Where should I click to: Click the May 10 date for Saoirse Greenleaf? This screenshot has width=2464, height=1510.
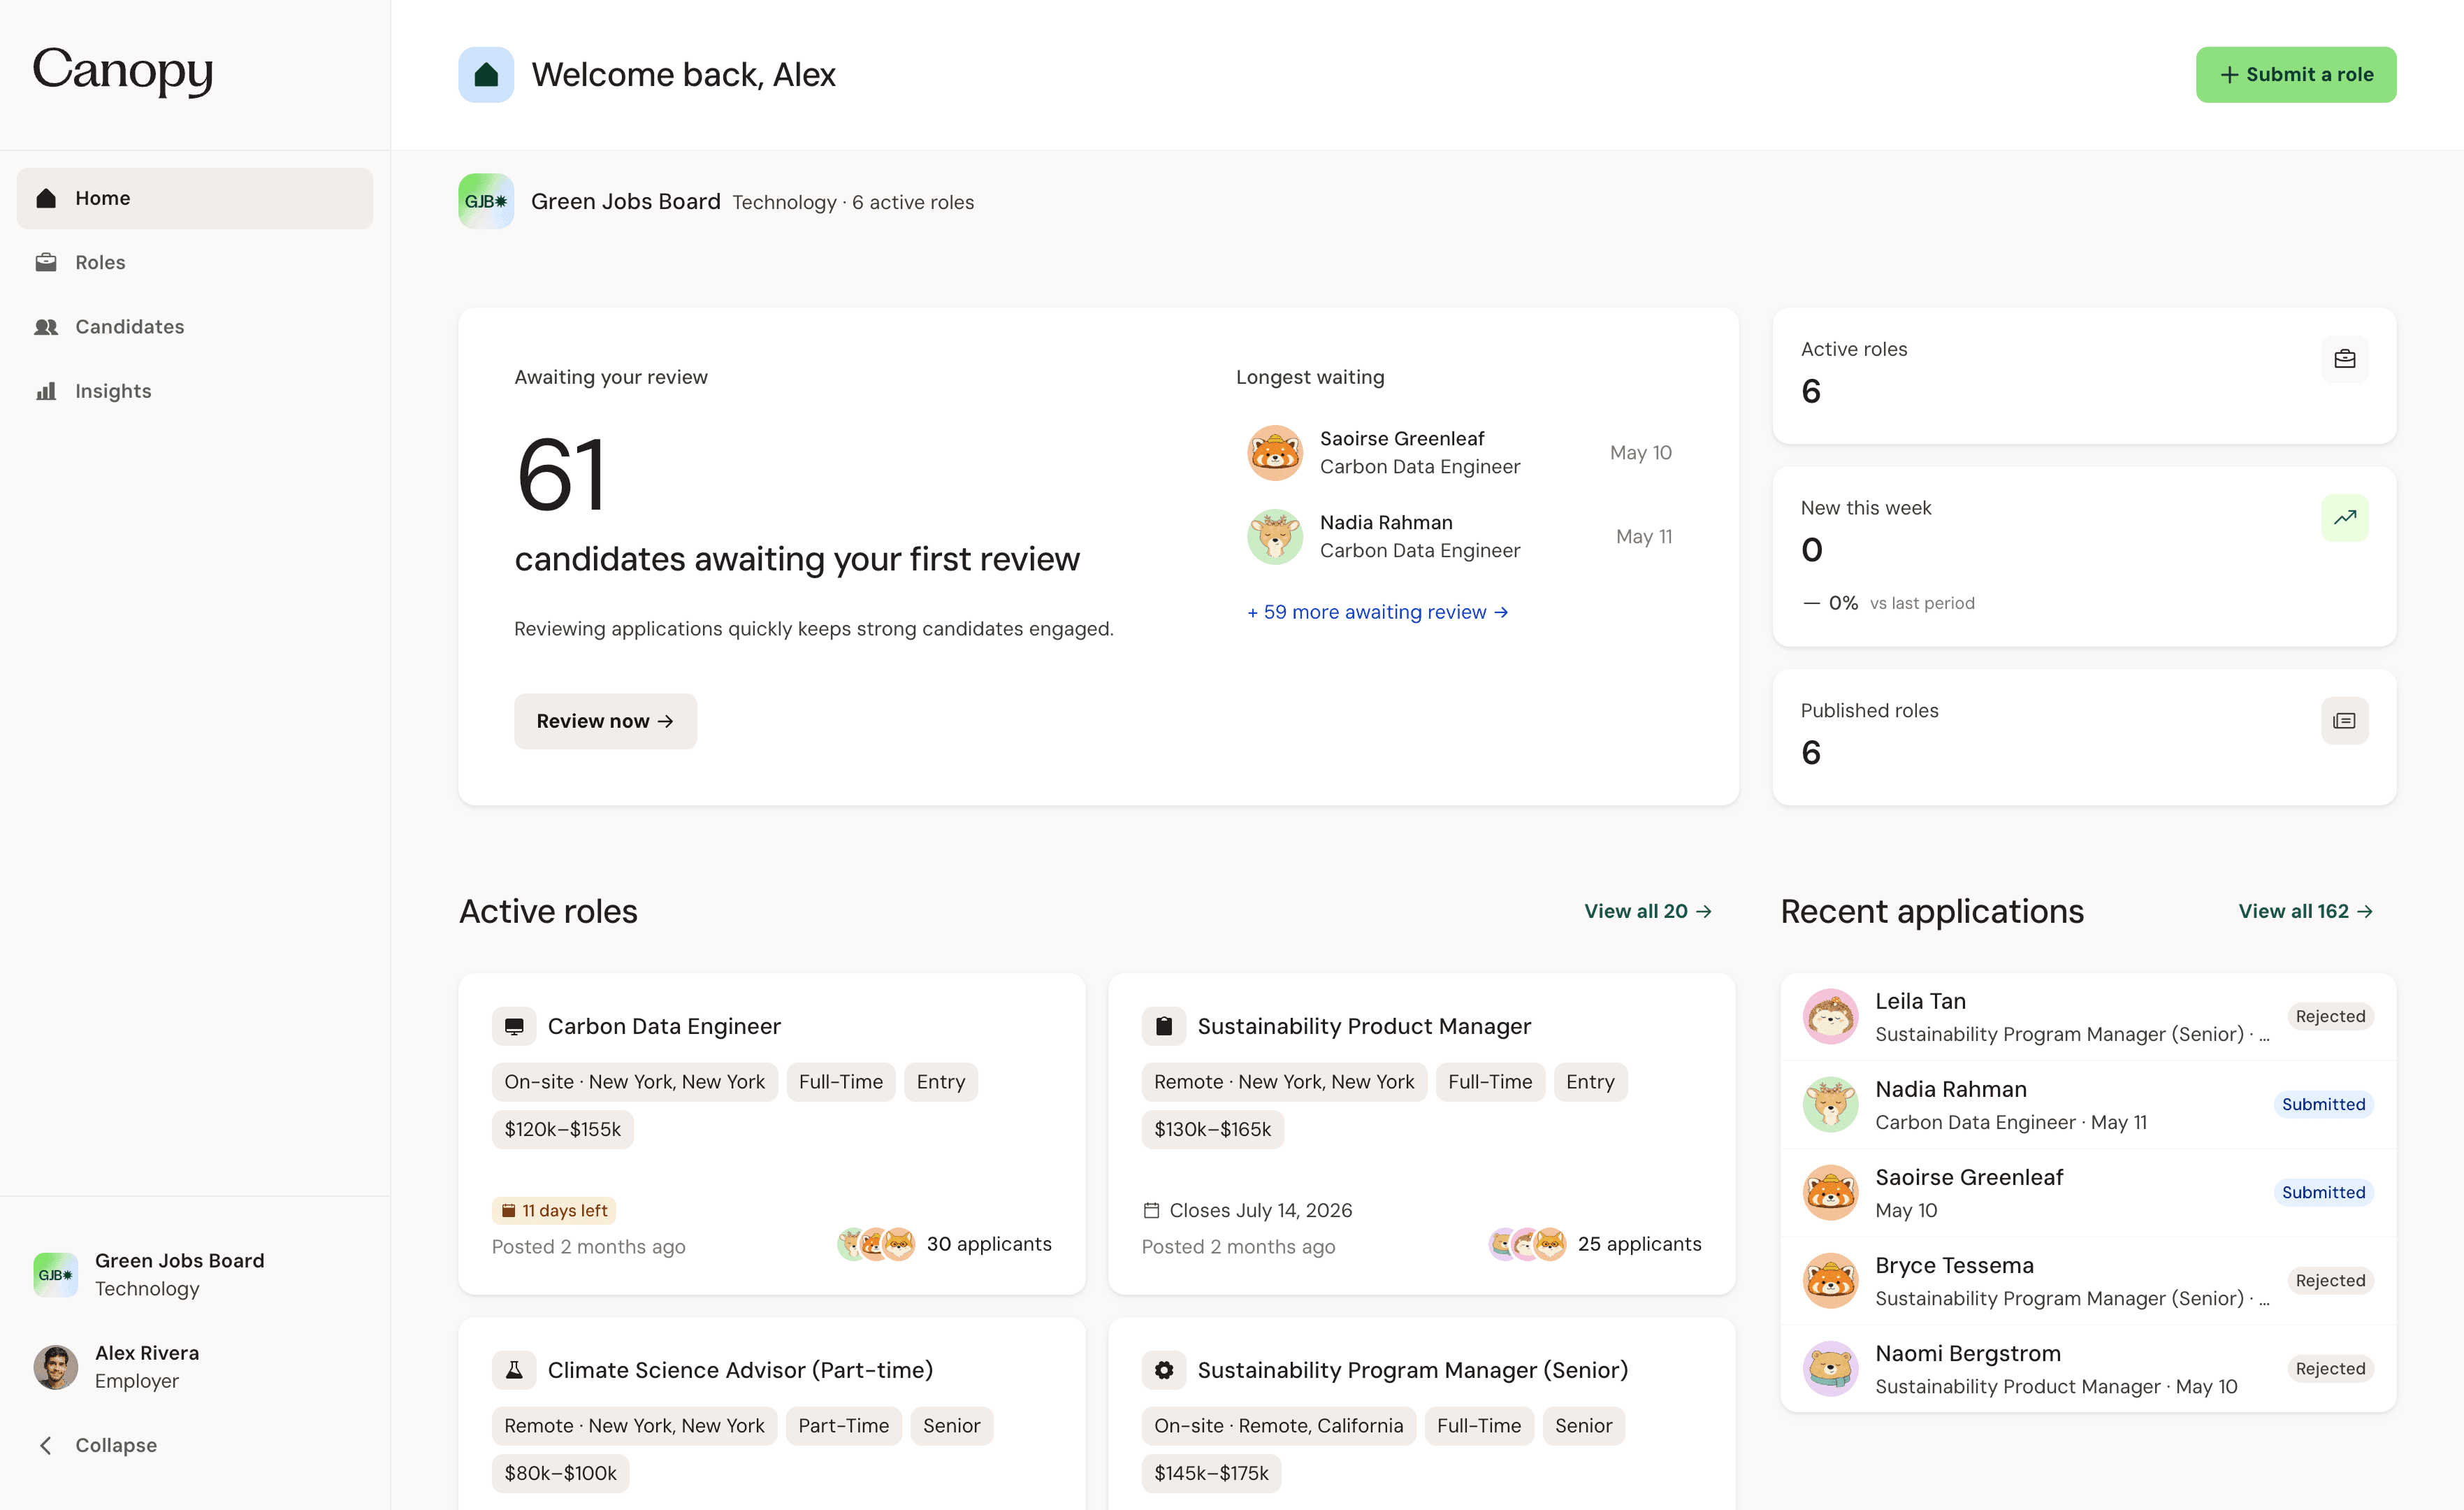(x=1641, y=452)
